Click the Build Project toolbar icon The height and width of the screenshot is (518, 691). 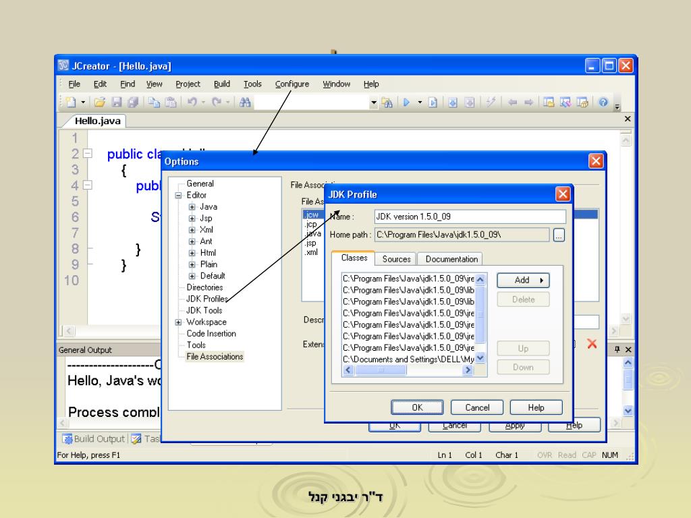tap(453, 103)
